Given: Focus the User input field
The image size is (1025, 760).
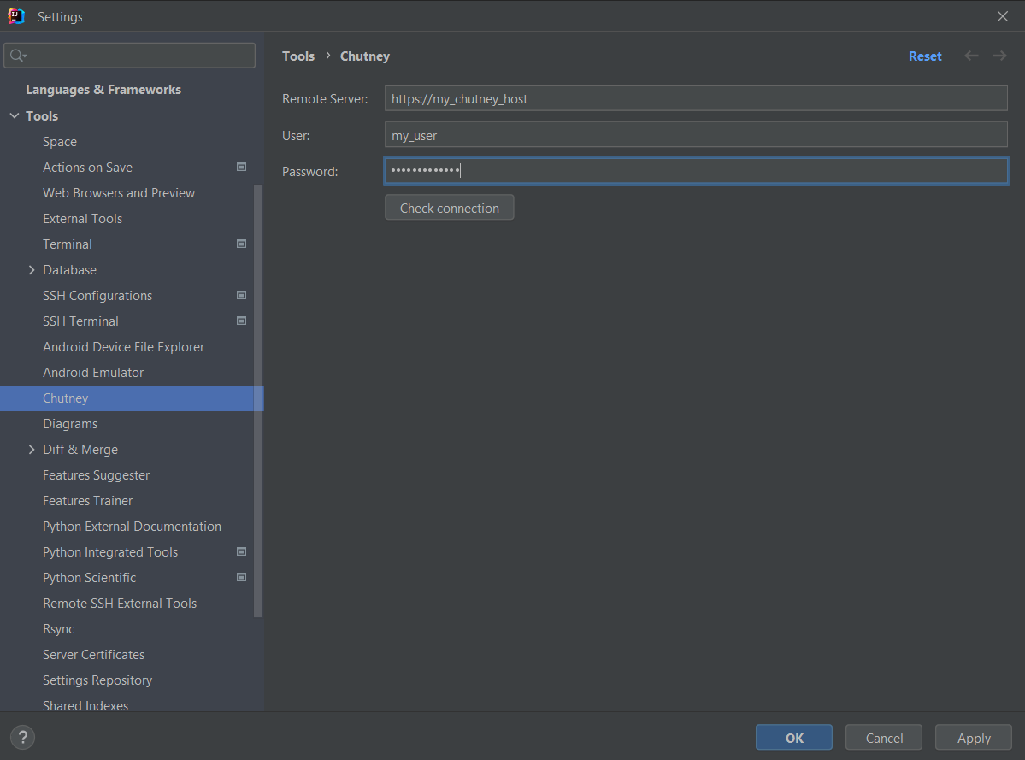Looking at the screenshot, I should point(696,134).
